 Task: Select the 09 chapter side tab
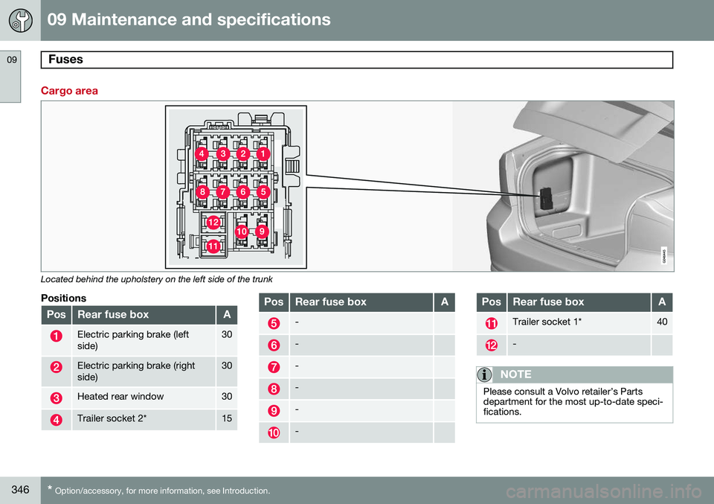10,77
